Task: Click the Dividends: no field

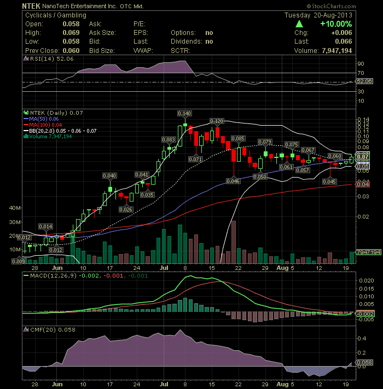Action: (192, 42)
